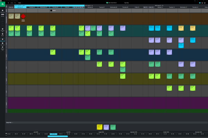Expand the dark green swimlane chevron
This screenshot has height=138, width=208.
6,110
